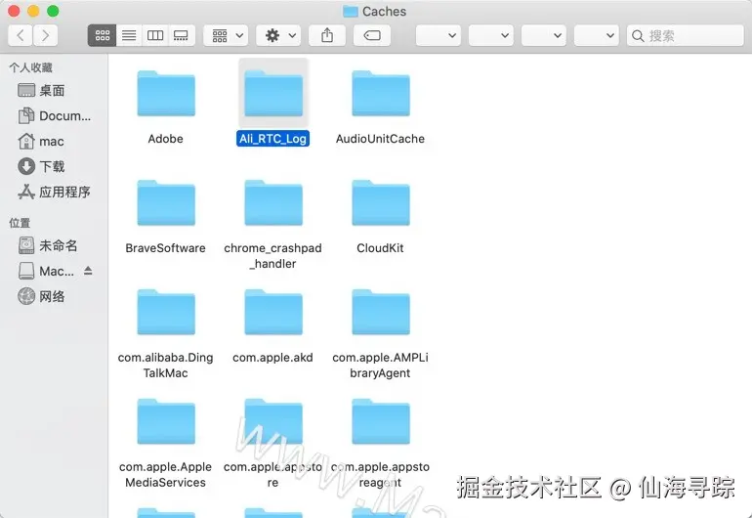Select the Adobe folder icon
The height and width of the screenshot is (518, 752).
click(x=166, y=93)
